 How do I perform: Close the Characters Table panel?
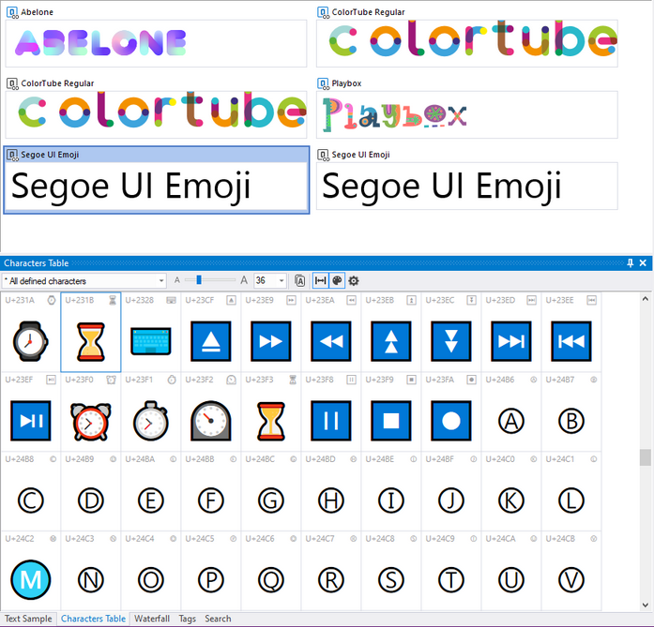coord(643,262)
